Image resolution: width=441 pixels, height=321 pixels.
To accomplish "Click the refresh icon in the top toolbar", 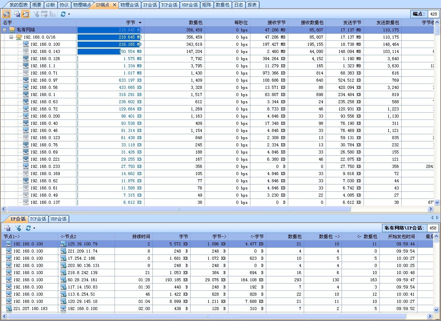I will click(x=63, y=14).
